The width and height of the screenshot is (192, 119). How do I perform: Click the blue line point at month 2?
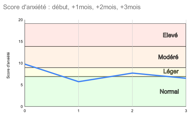click(132, 73)
